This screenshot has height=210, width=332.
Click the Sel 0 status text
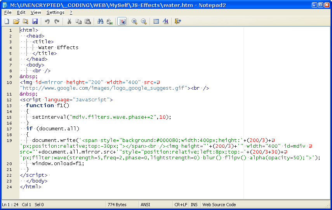point(39,205)
